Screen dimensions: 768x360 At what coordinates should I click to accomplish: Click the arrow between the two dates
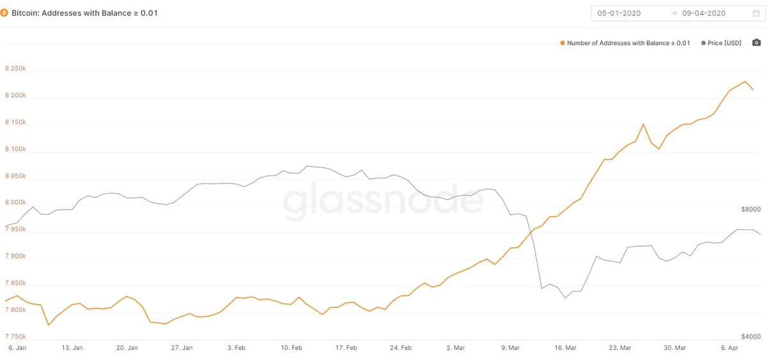tap(674, 13)
